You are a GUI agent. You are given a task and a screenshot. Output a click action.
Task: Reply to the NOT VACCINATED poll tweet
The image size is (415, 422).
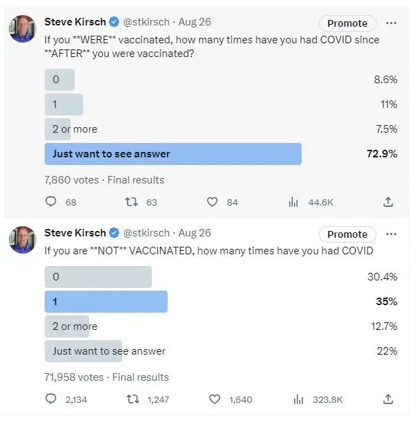tap(50, 399)
